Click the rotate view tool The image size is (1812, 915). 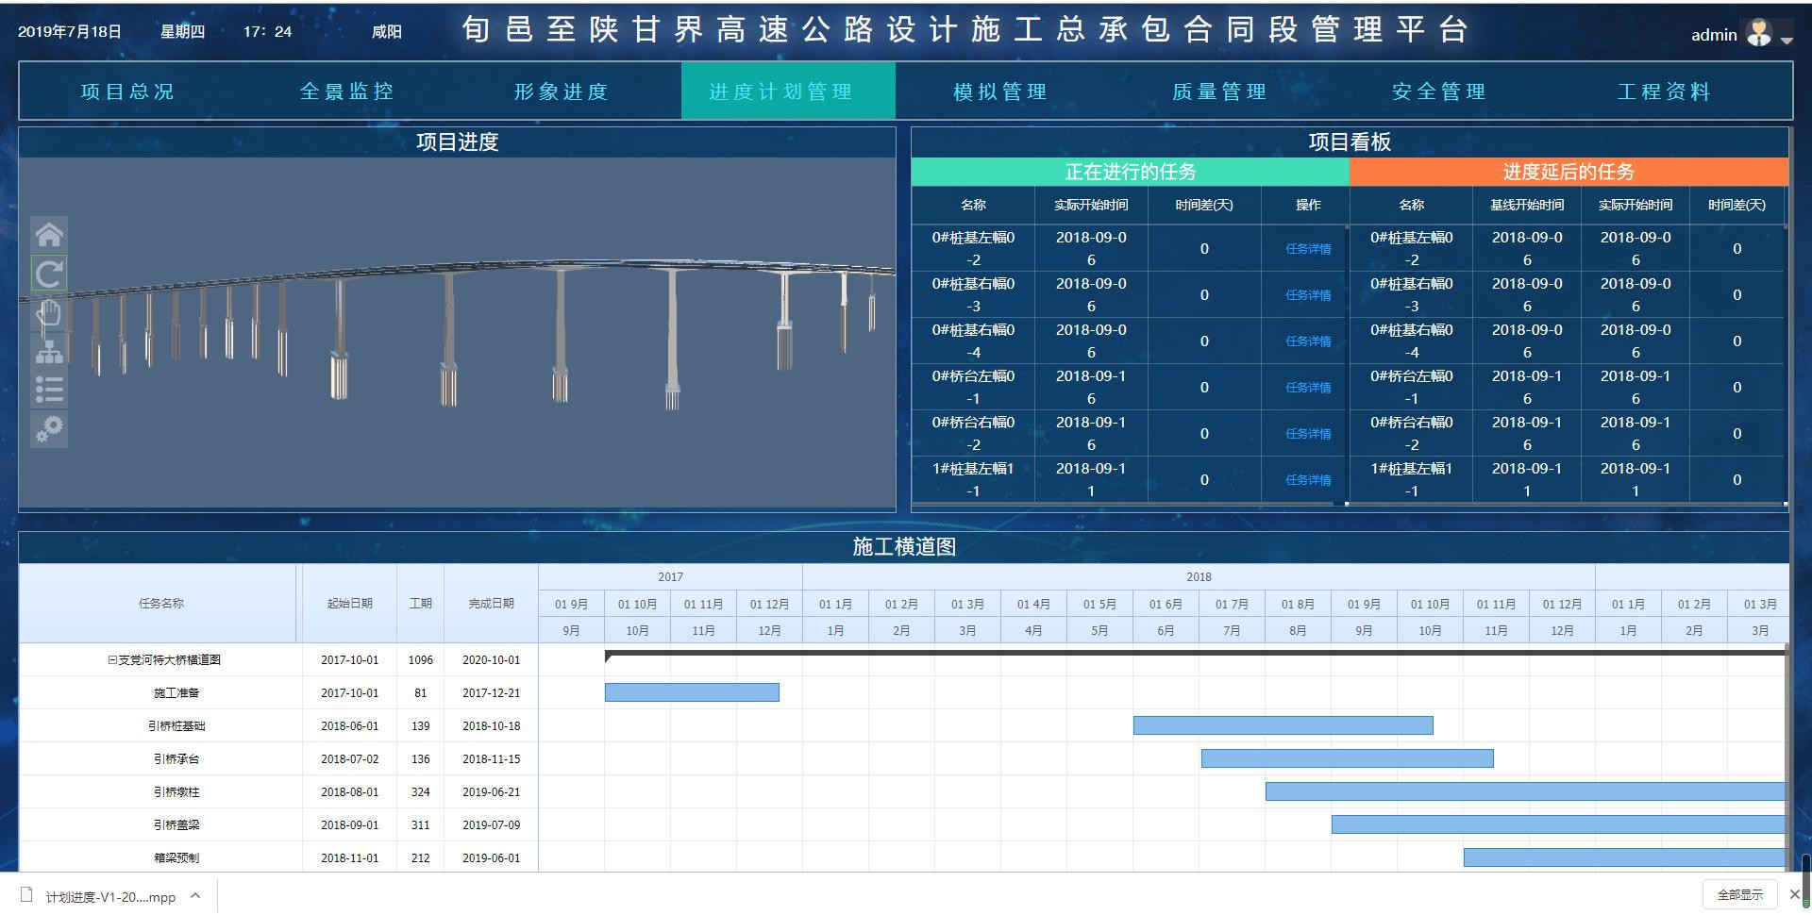(48, 273)
